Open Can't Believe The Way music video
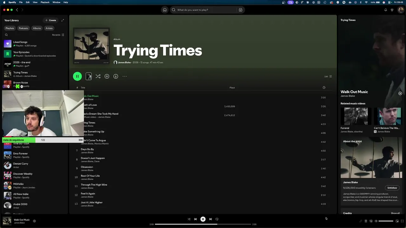 388,120
